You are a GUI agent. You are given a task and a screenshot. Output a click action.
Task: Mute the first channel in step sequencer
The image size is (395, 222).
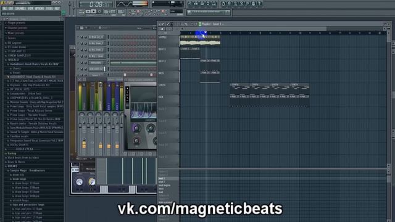pos(78,37)
